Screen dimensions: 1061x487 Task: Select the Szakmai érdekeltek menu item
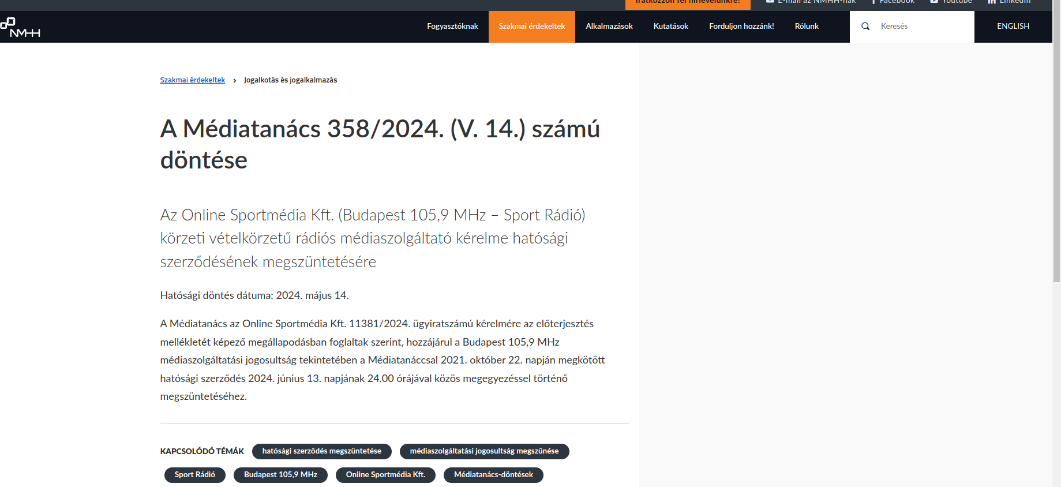click(x=531, y=27)
